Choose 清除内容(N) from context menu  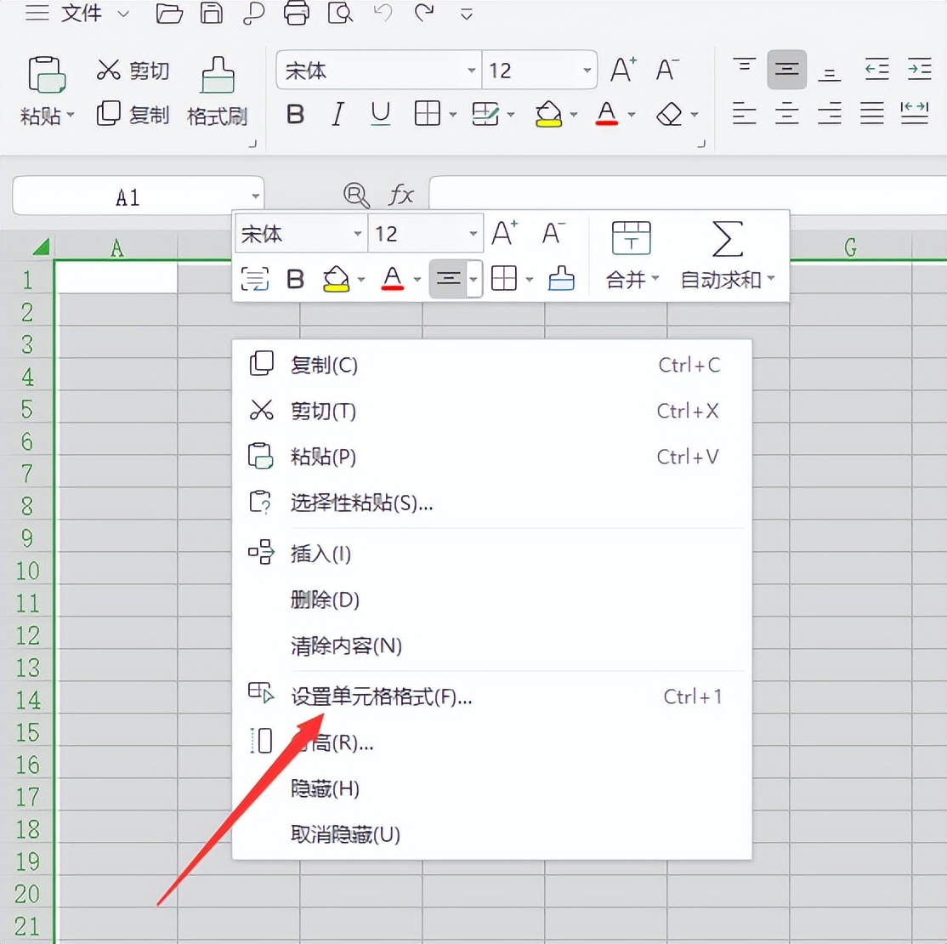(491, 646)
